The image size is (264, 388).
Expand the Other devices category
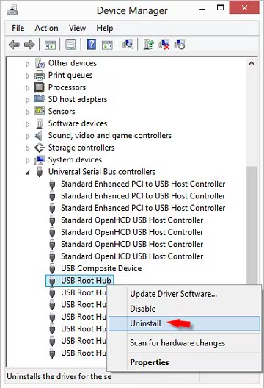[27, 64]
